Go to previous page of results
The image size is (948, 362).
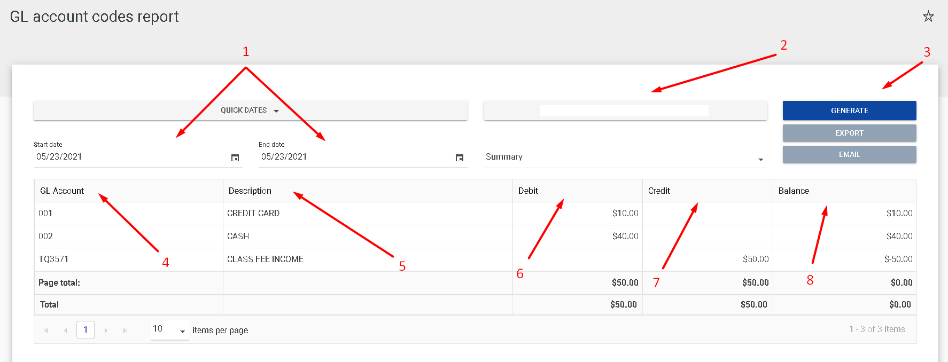(66, 330)
